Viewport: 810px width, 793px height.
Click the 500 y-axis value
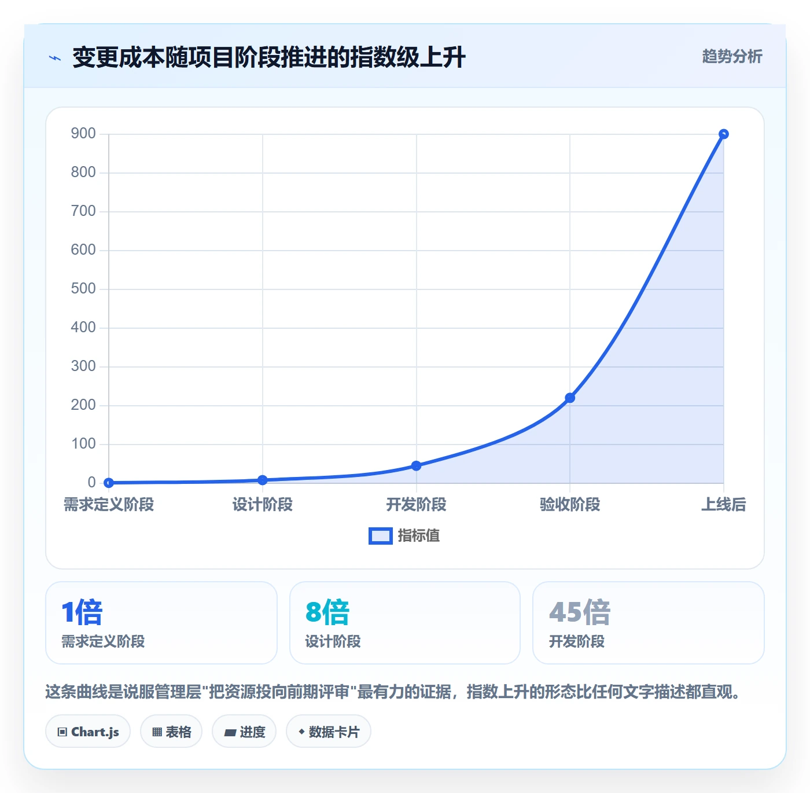(83, 289)
